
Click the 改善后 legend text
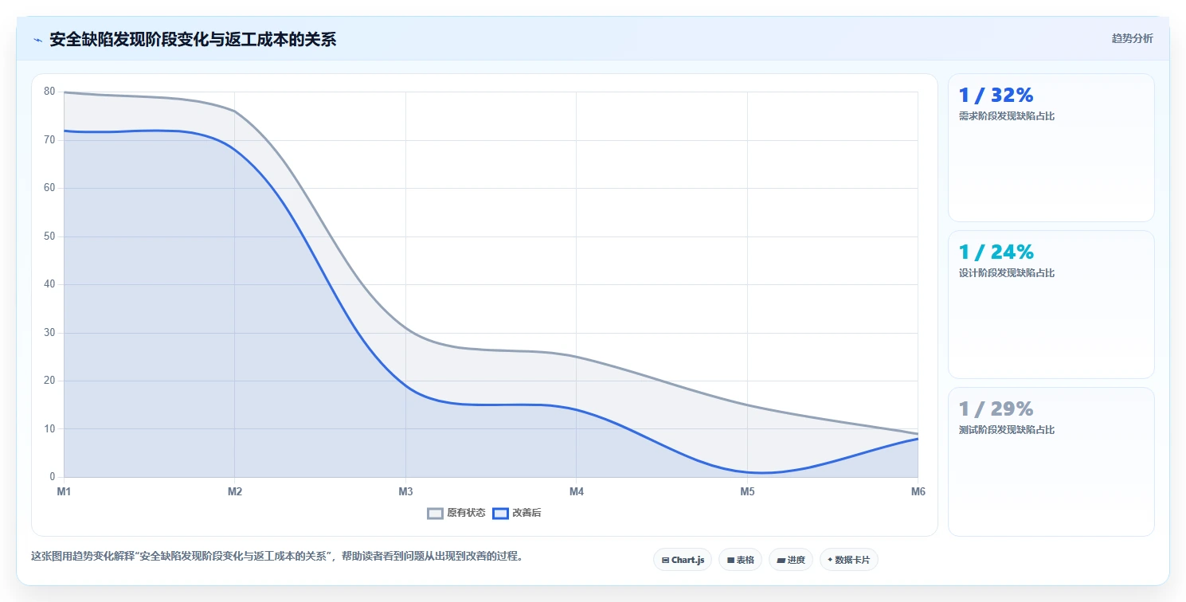(x=526, y=514)
